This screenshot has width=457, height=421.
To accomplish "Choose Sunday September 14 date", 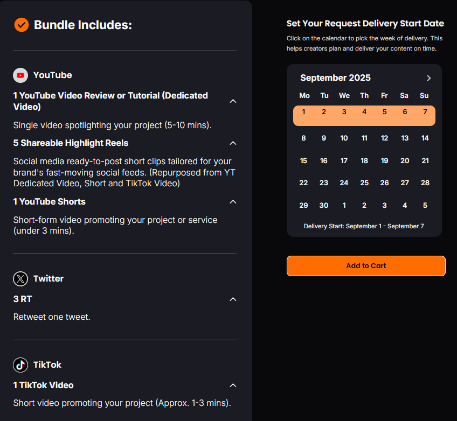I will tap(425, 138).
